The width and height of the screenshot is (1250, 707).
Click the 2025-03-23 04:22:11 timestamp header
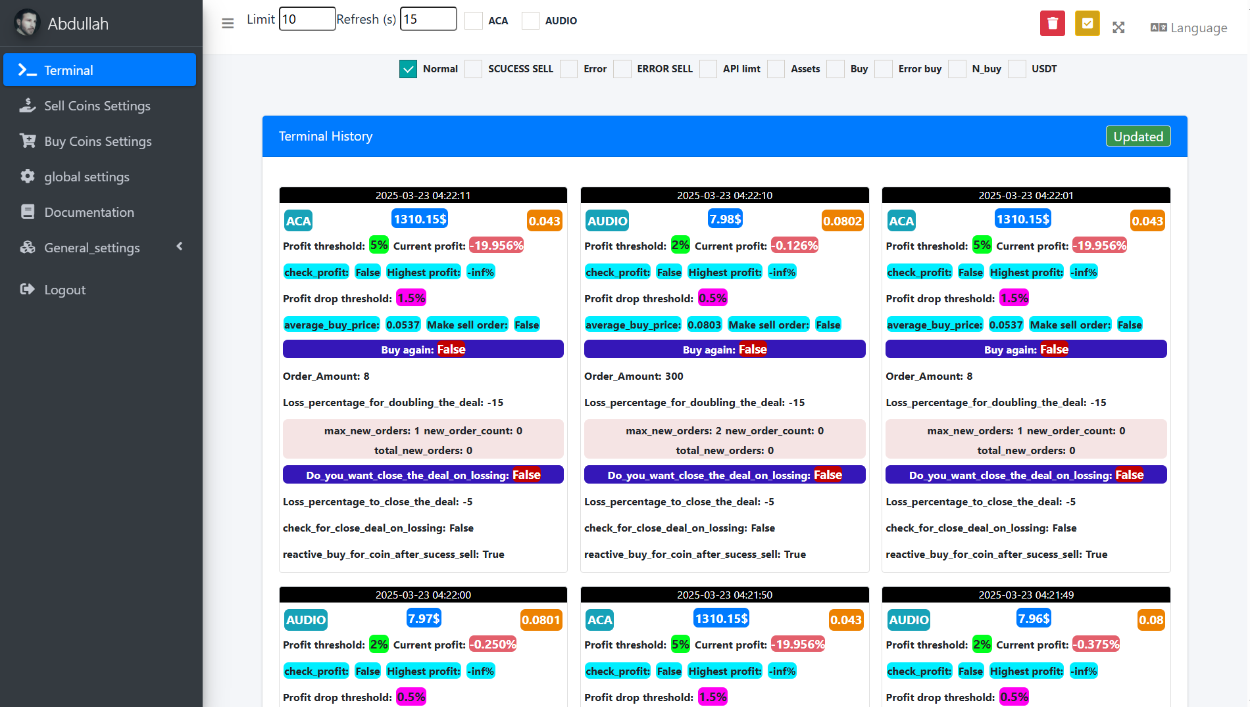pos(423,195)
